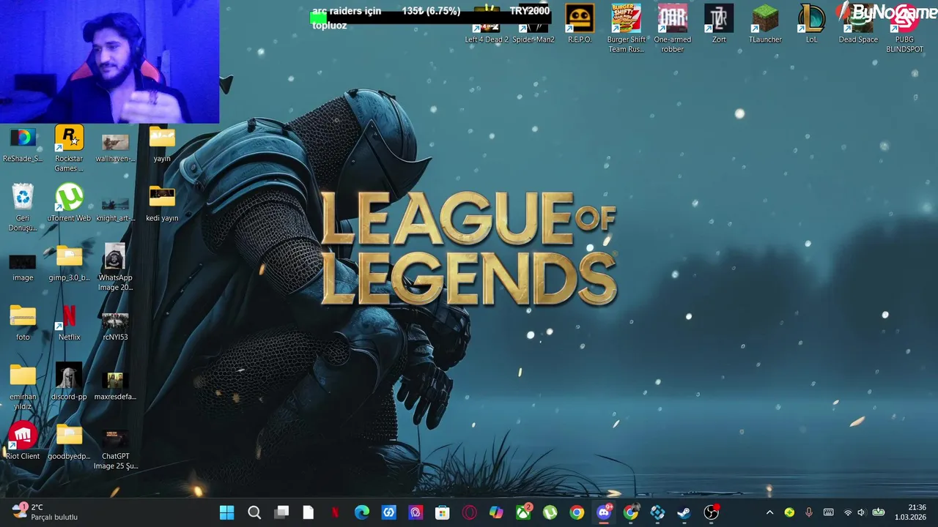The height and width of the screenshot is (527, 938).
Task: Open OBS Studio from the taskbar
Action: pos(711,512)
